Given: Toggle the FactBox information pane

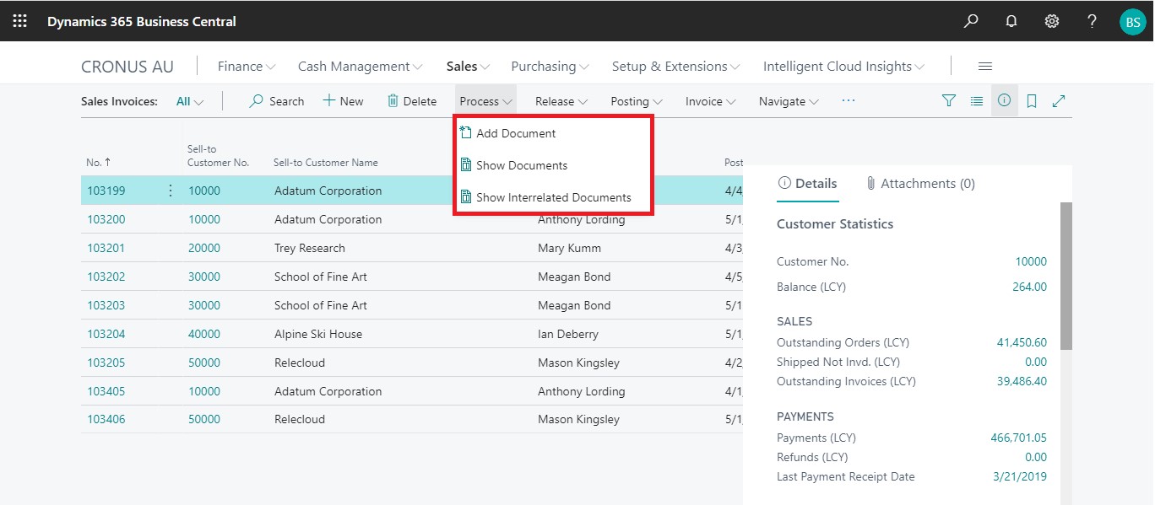Looking at the screenshot, I should tap(1004, 101).
